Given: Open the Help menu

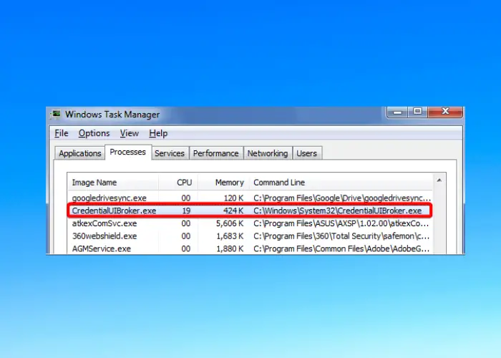Looking at the screenshot, I should 158,133.
